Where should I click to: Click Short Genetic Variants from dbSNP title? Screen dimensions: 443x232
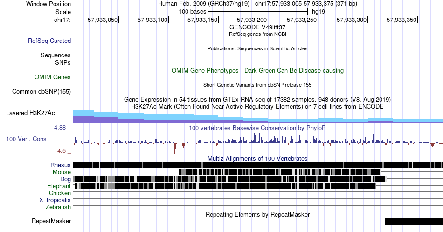[257, 85]
